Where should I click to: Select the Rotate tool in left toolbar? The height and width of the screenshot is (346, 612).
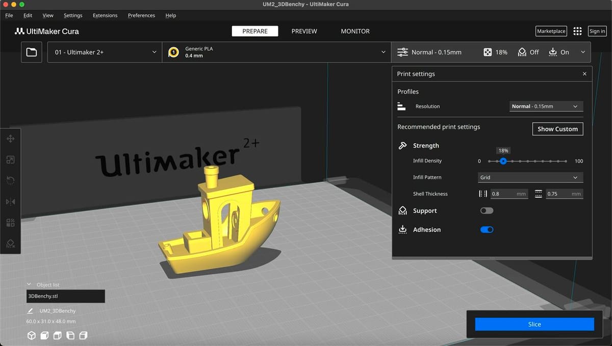(x=10, y=181)
